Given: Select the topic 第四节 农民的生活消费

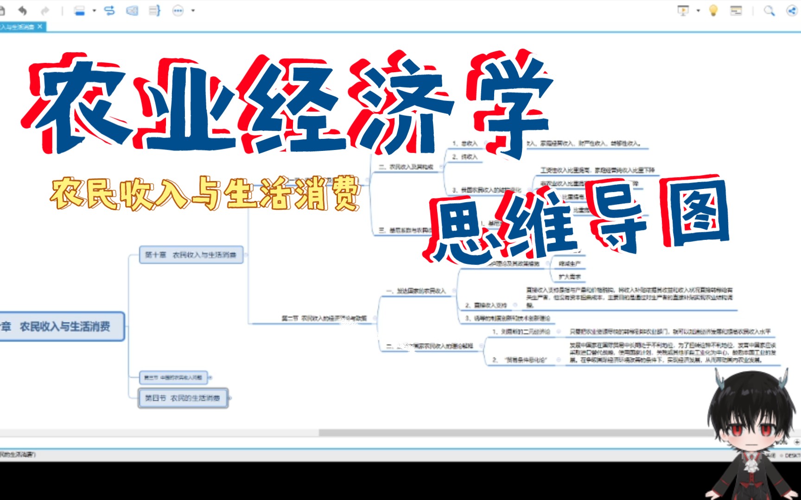Looking at the screenshot, I should (183, 398).
